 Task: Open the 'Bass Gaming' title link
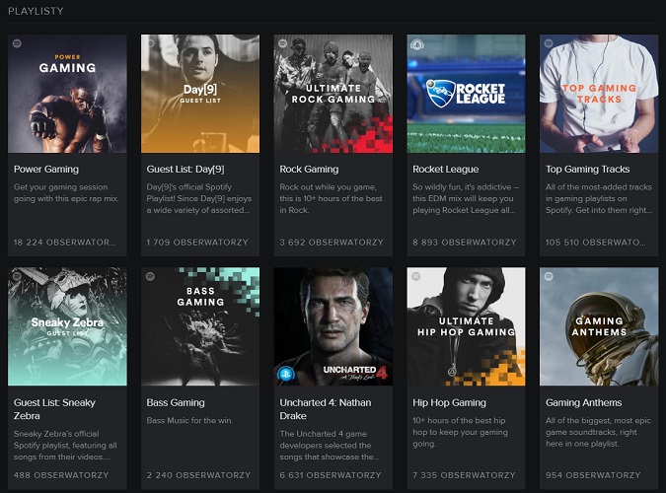coord(176,402)
